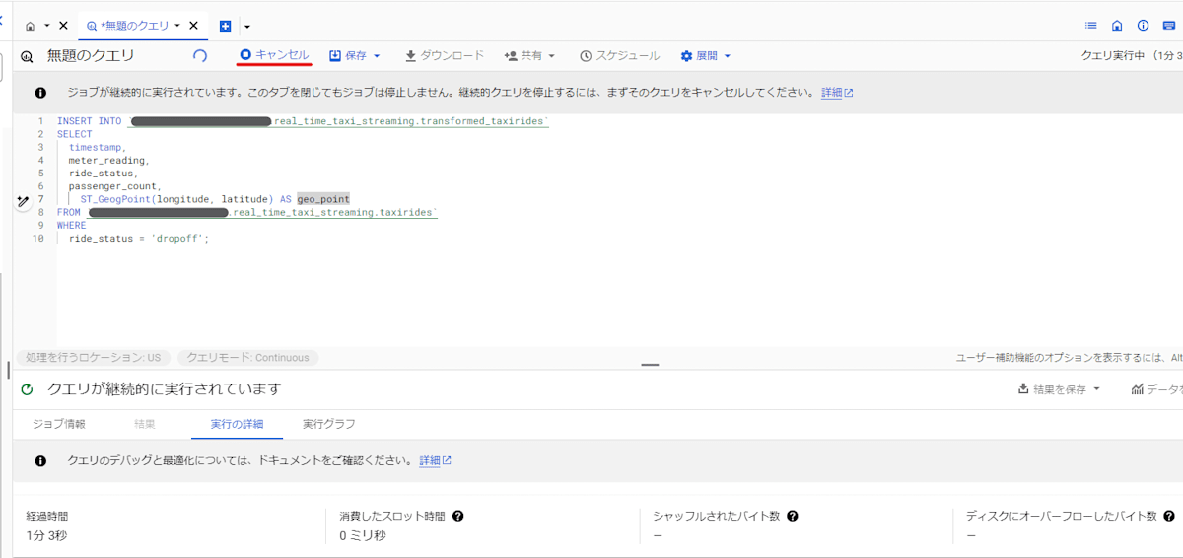Open the 展開 settings dropdown
The image size is (1183, 558).
[x=706, y=56]
